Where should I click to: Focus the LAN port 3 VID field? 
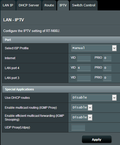[84, 78]
